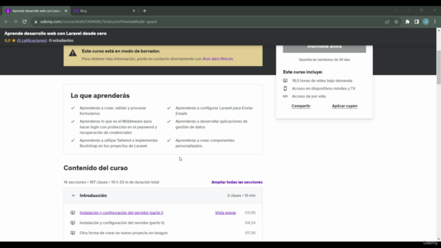
Task: Close the Laravel course tab
Action: pos(66,11)
